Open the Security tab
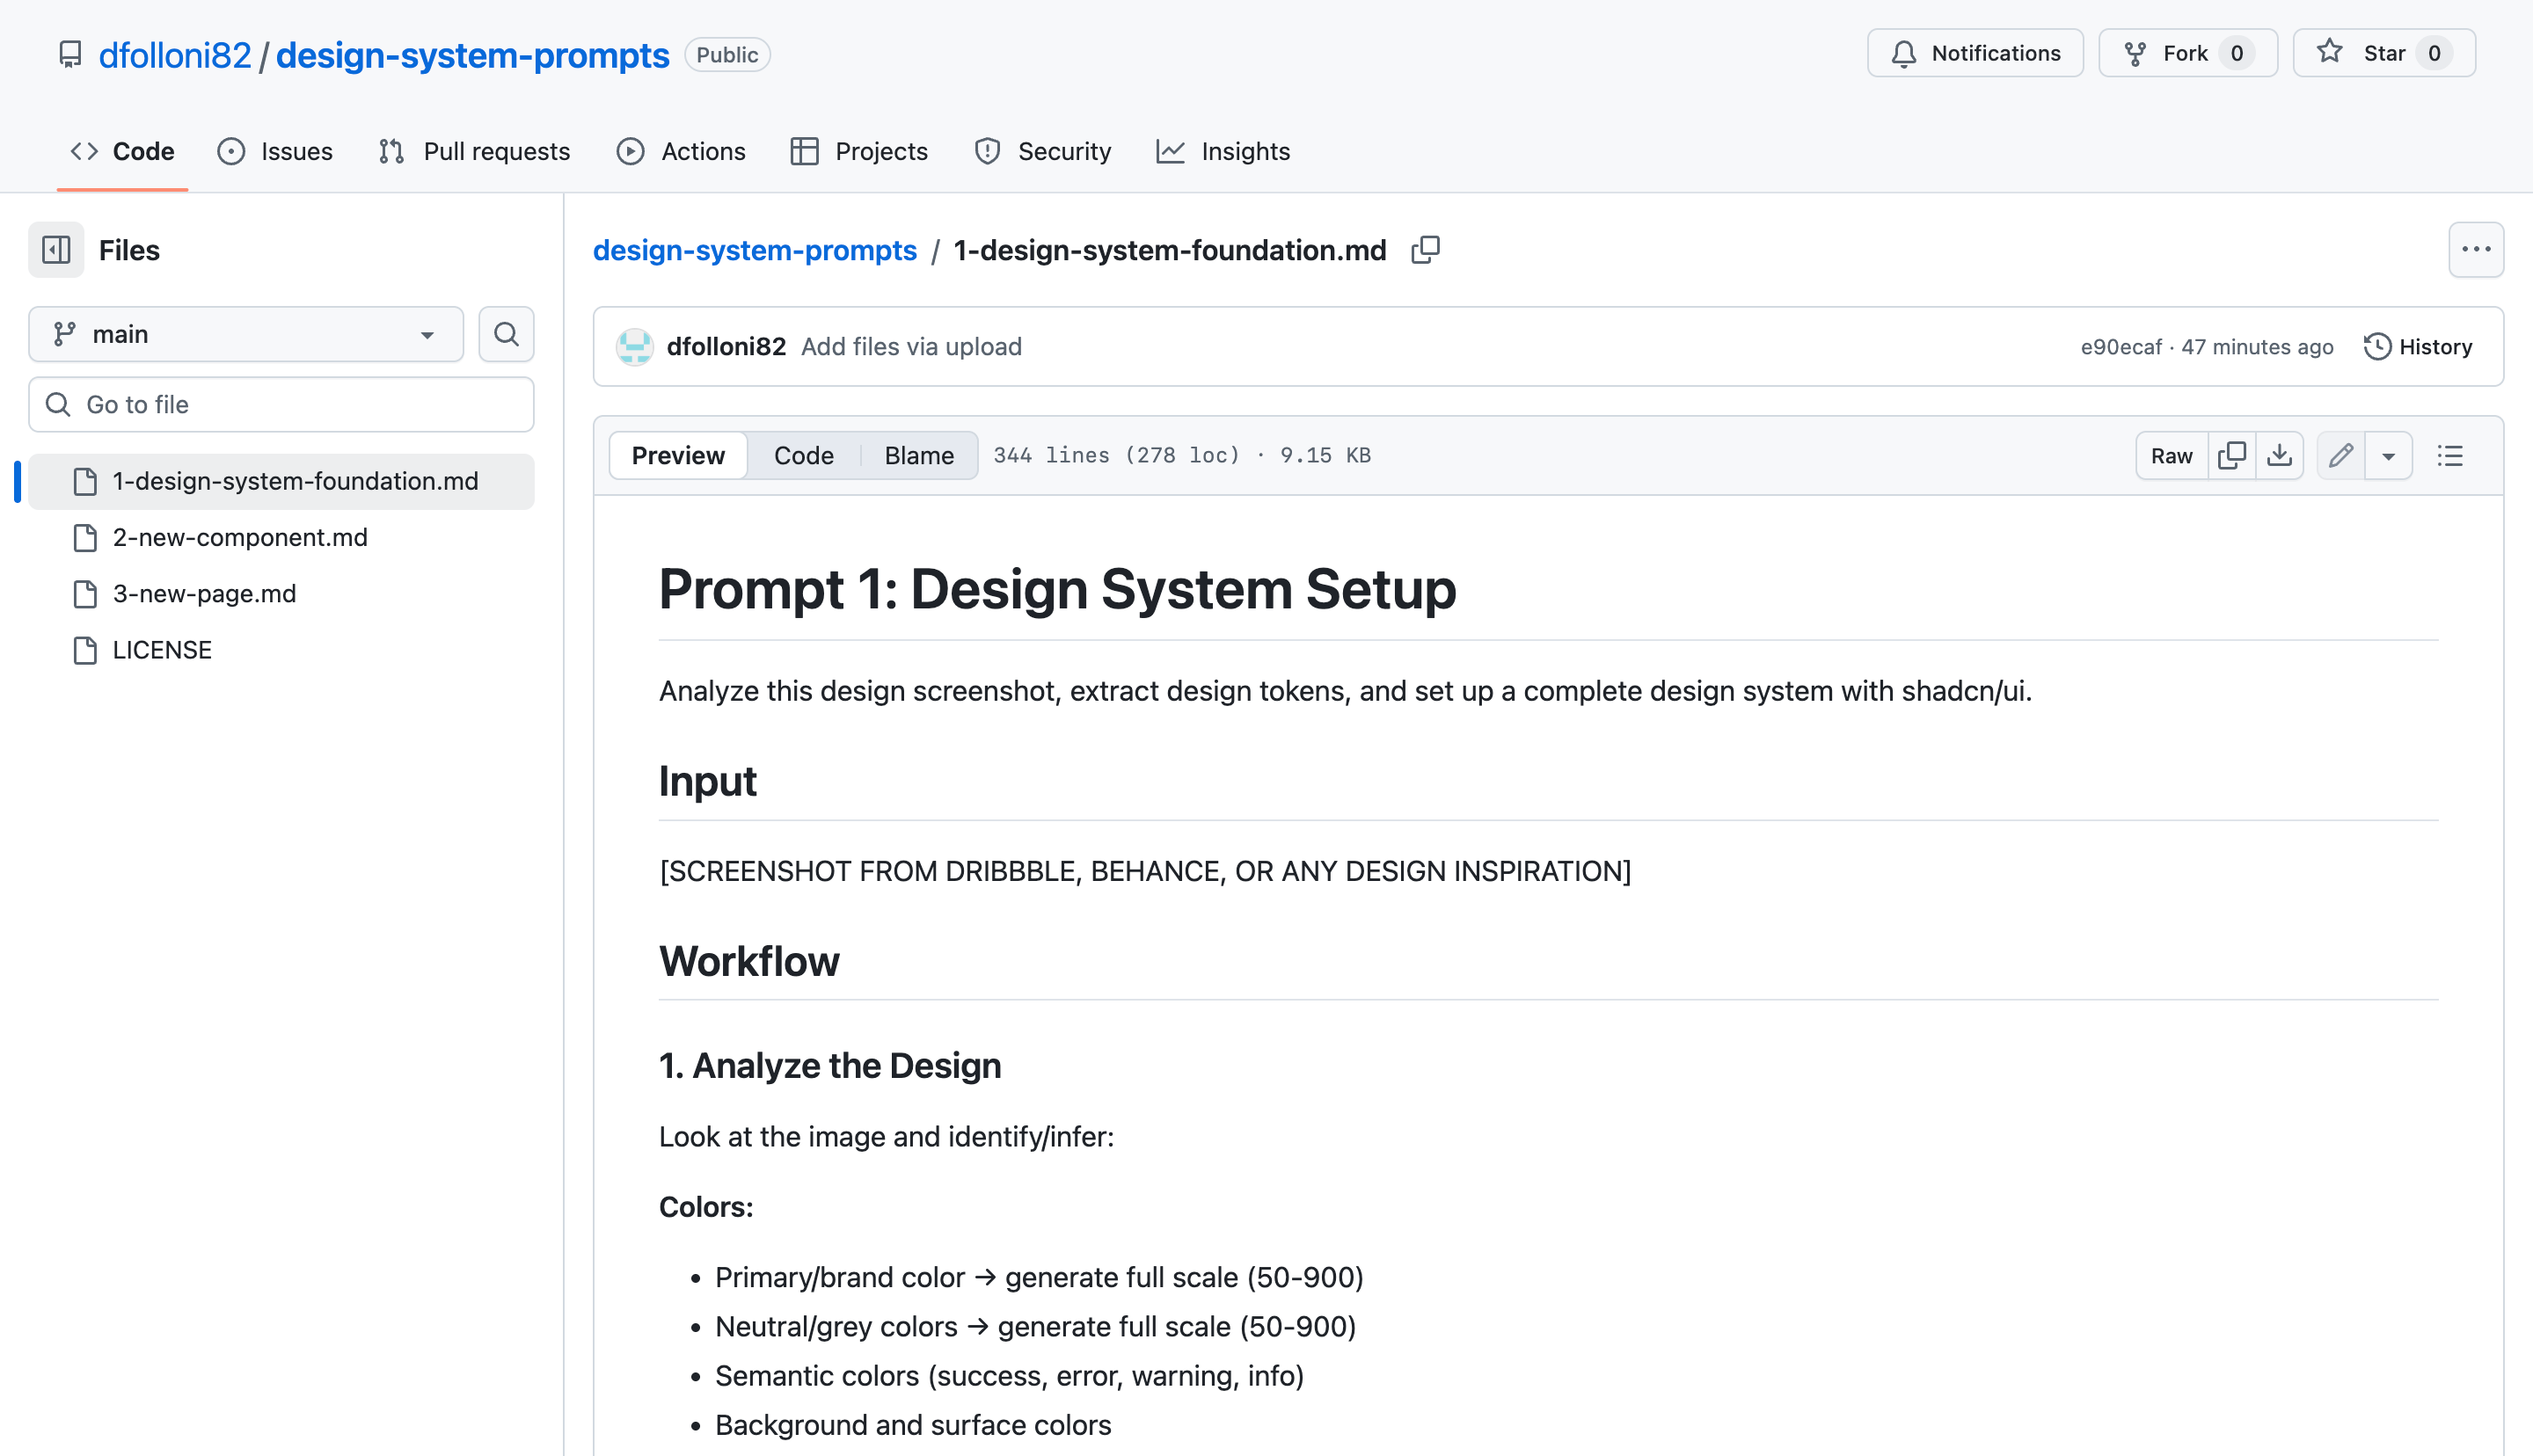The width and height of the screenshot is (2533, 1456). 1042,151
